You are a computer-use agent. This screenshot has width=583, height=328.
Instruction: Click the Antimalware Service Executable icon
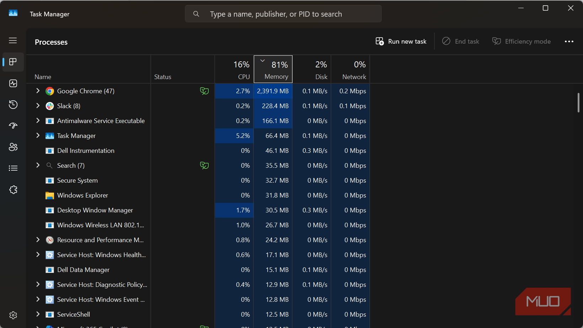coord(50,121)
